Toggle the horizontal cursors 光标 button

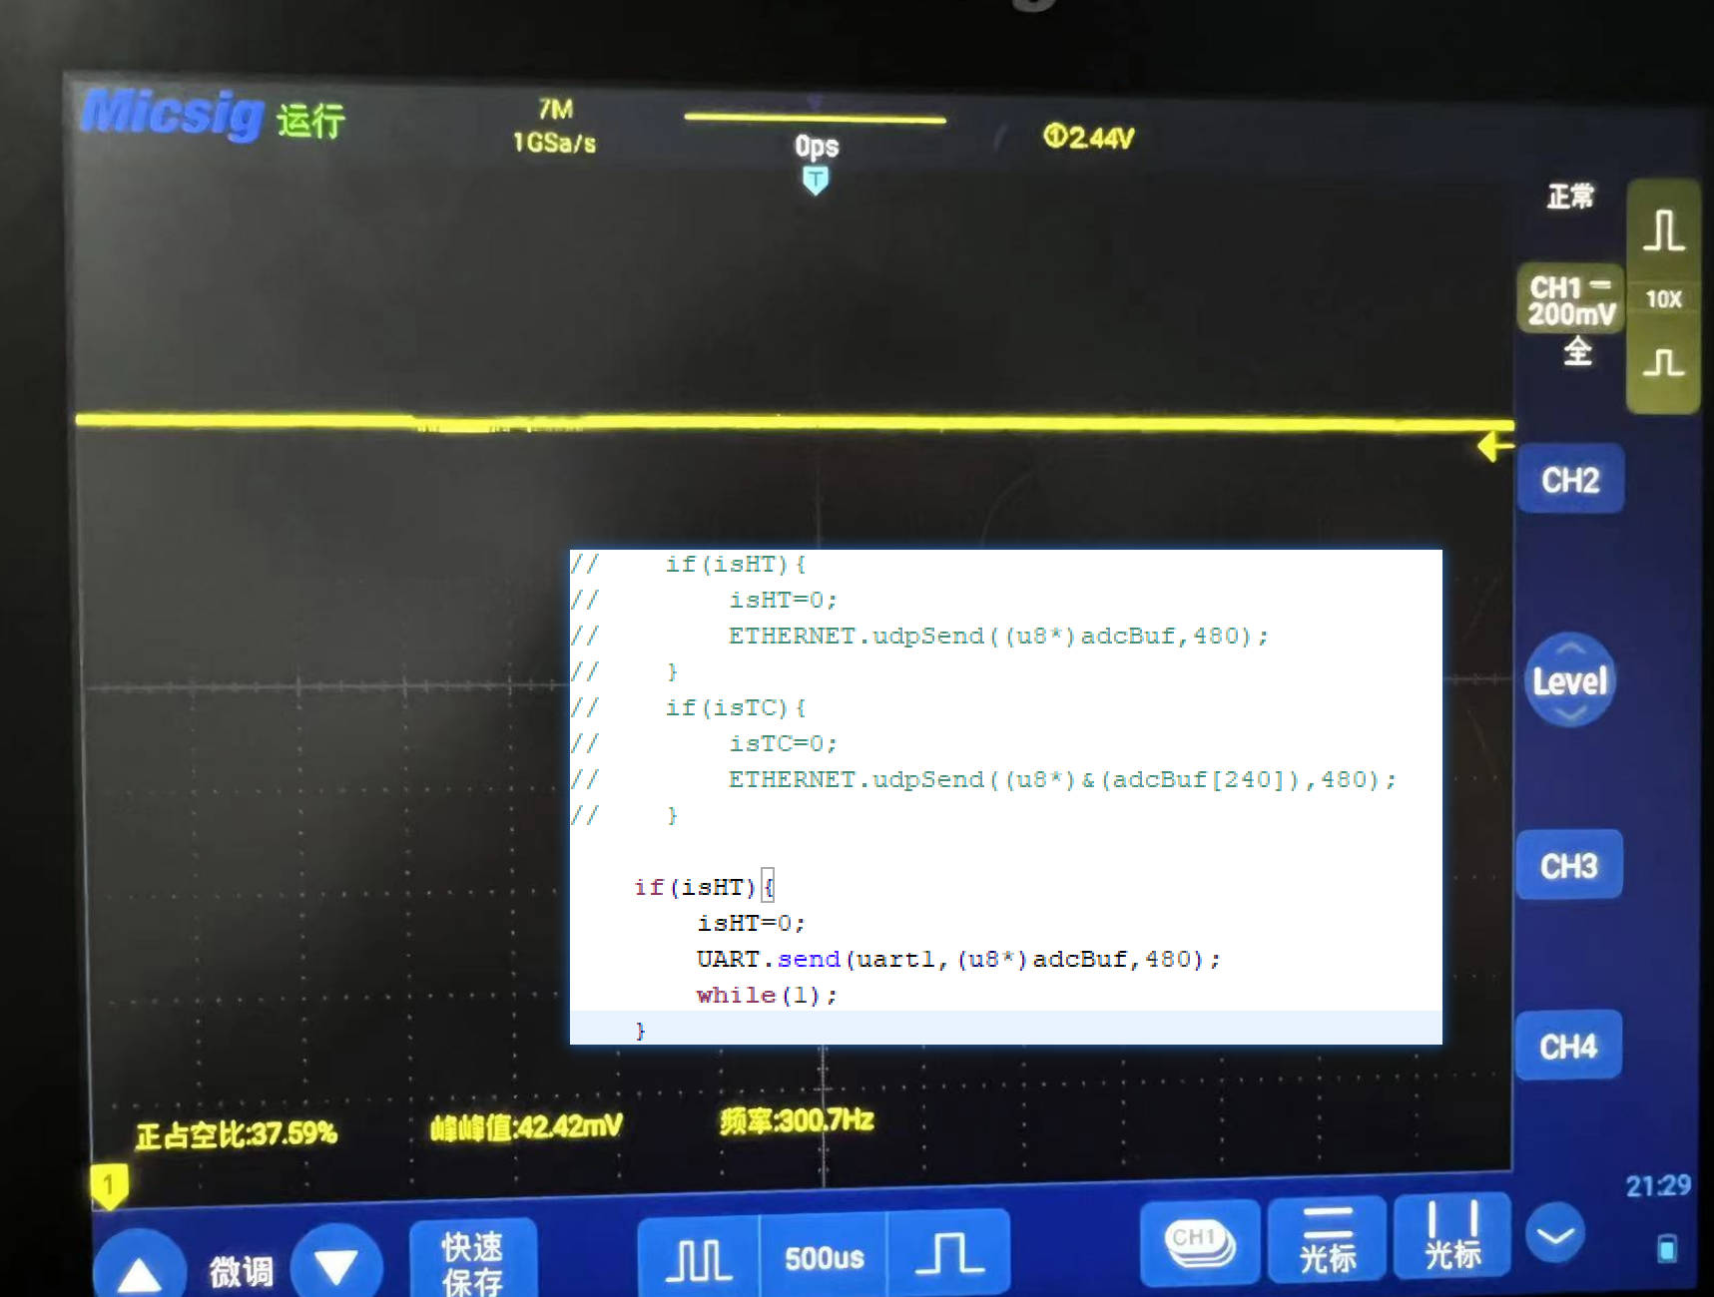coord(1327,1239)
